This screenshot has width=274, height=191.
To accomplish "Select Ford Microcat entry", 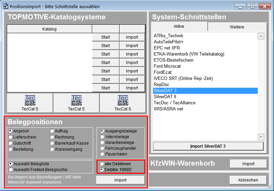I will click(x=205, y=66).
